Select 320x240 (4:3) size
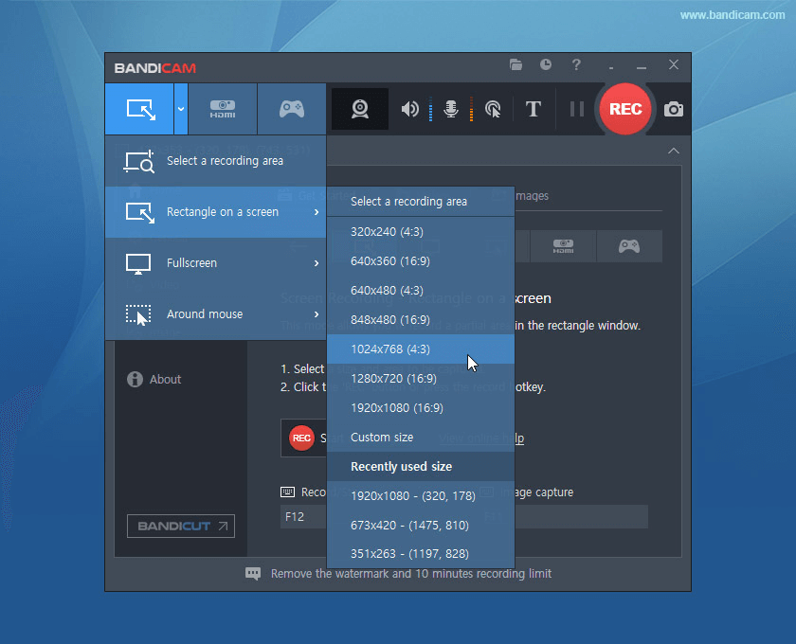 [421, 232]
